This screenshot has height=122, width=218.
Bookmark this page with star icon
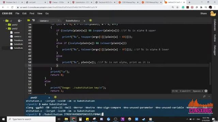177,7
